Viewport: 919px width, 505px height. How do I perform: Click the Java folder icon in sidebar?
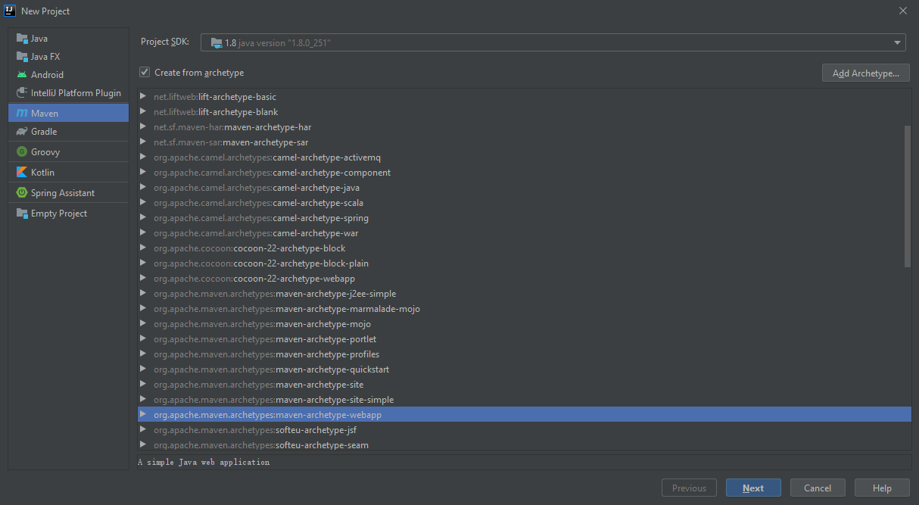(21, 38)
